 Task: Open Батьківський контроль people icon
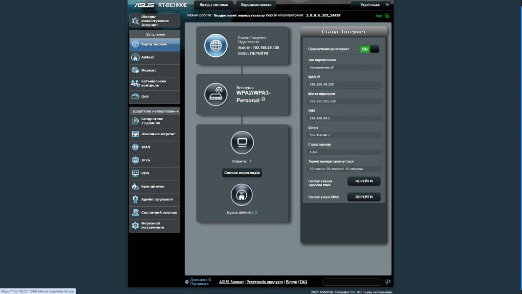point(135,83)
